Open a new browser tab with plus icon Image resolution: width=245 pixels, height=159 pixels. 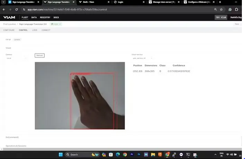[220, 2]
